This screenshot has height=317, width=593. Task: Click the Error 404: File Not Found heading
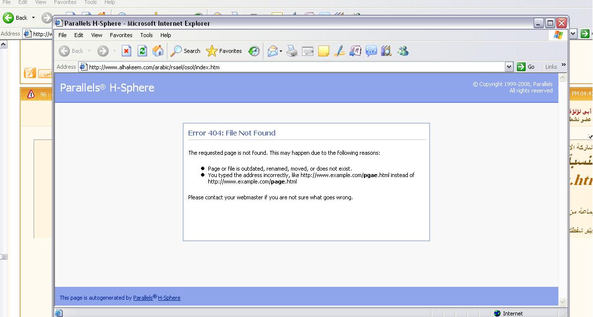(232, 133)
